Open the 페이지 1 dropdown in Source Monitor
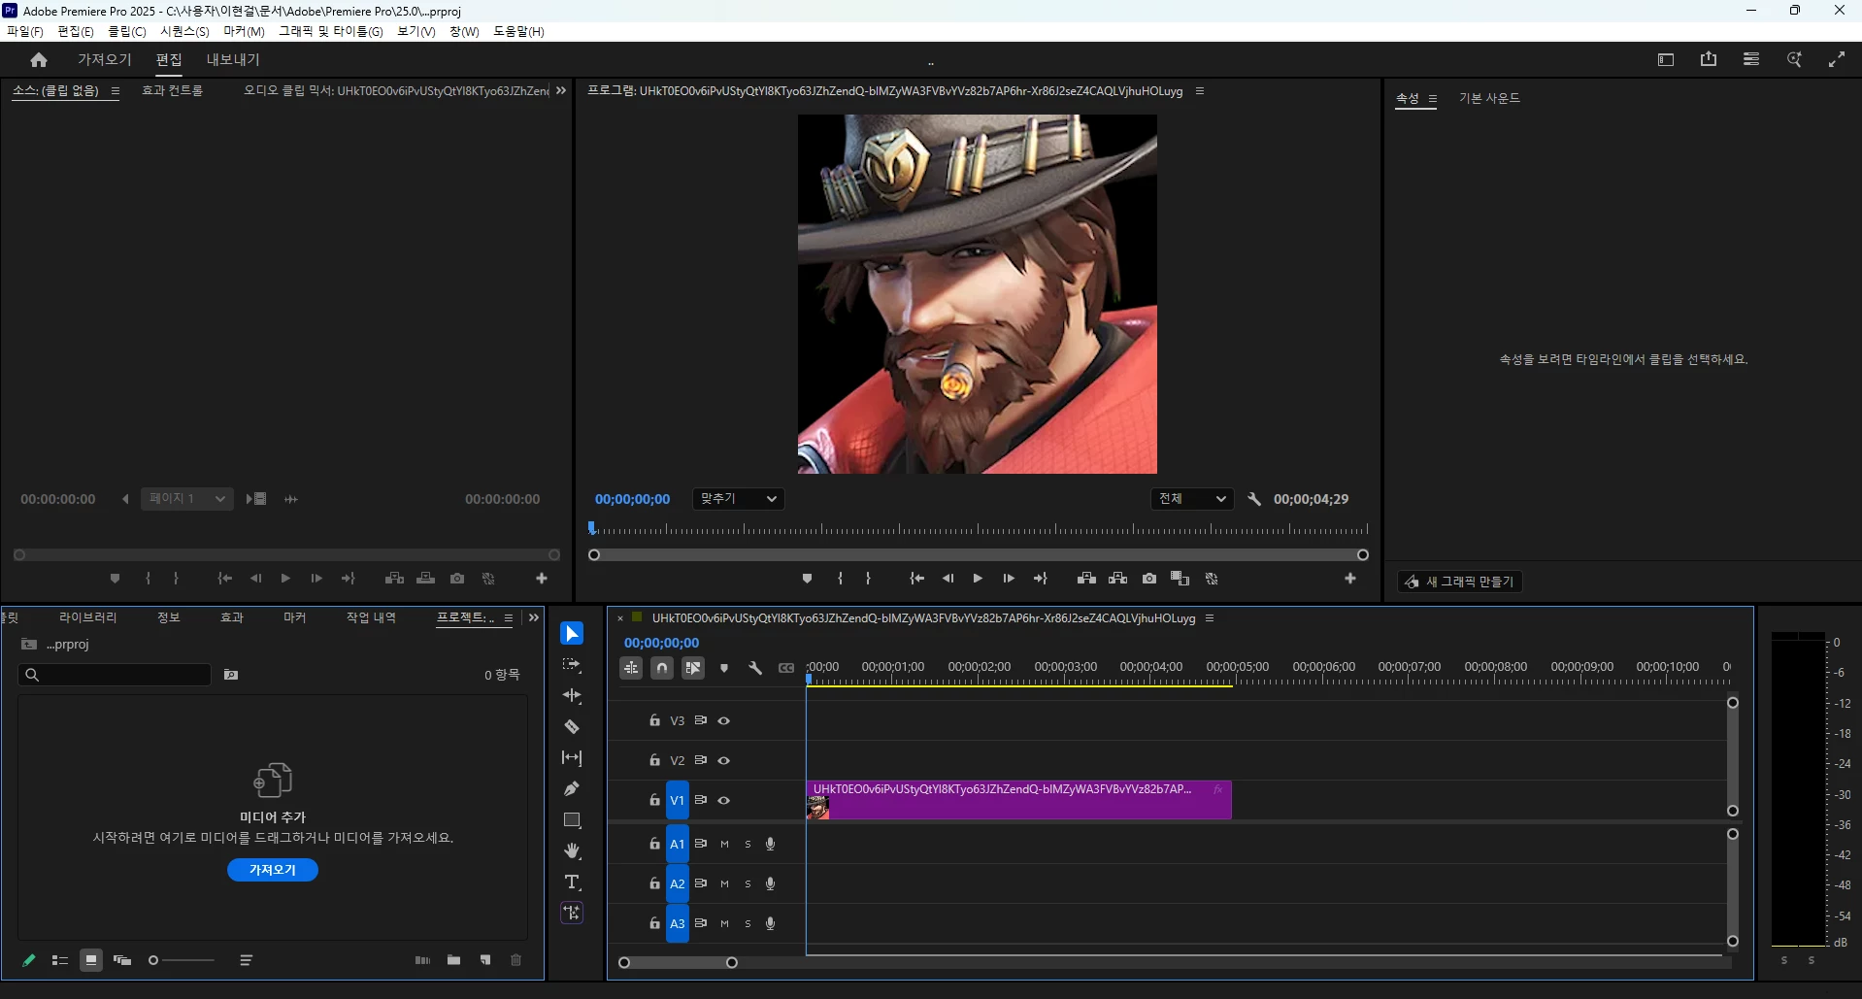The image size is (1862, 999). (187, 499)
